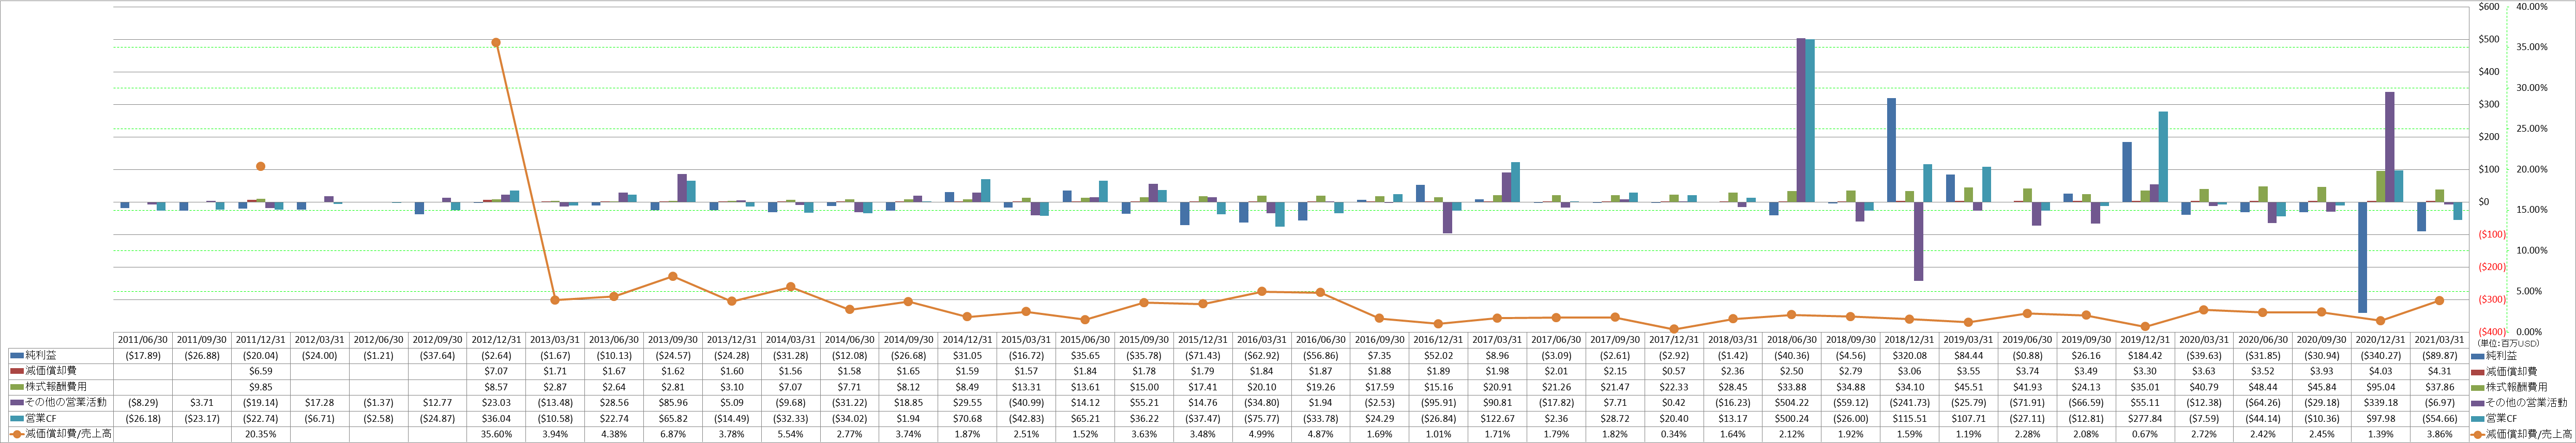Click the 40.00% axis label
Viewport: 2576px width, 443px height.
point(2531,7)
